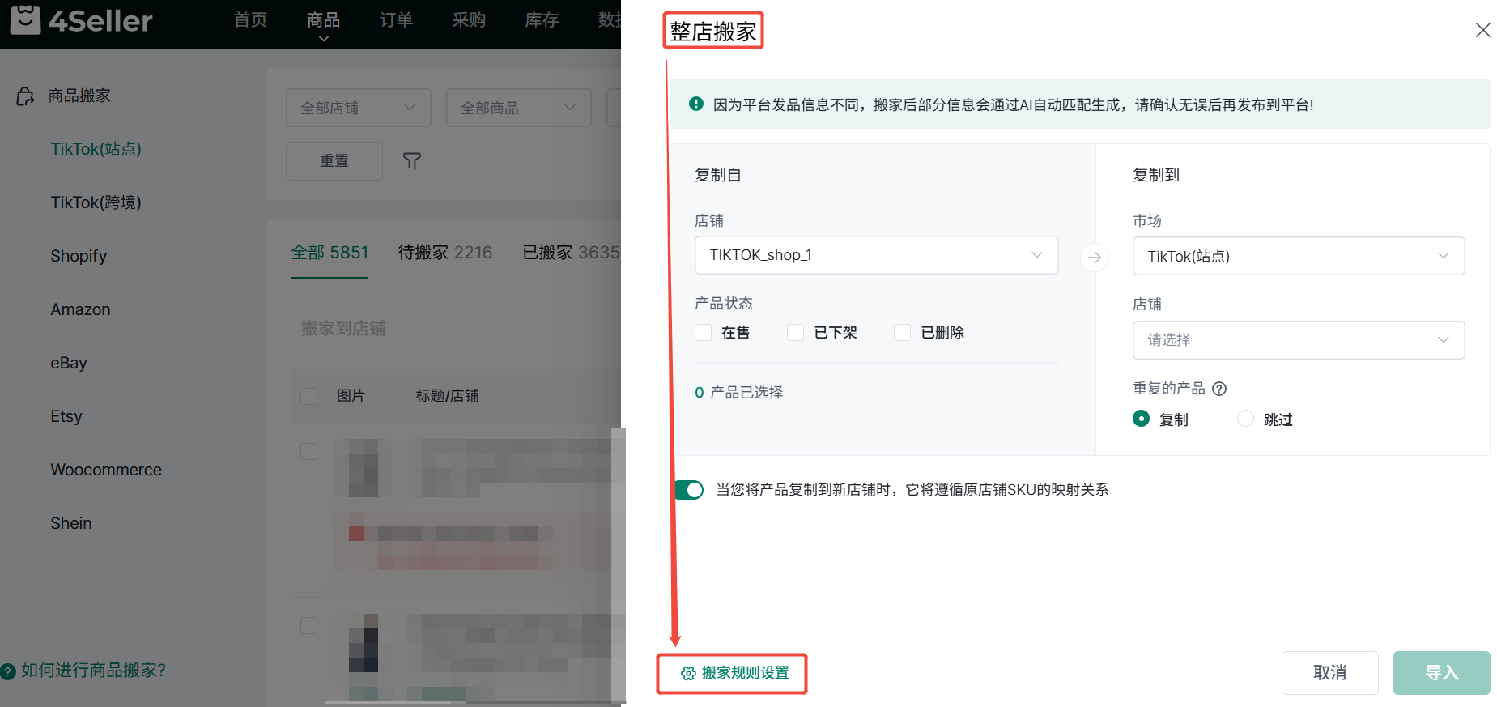The width and height of the screenshot is (1497, 707).
Task: Check the 已下架 product status box
Action: coord(795,332)
